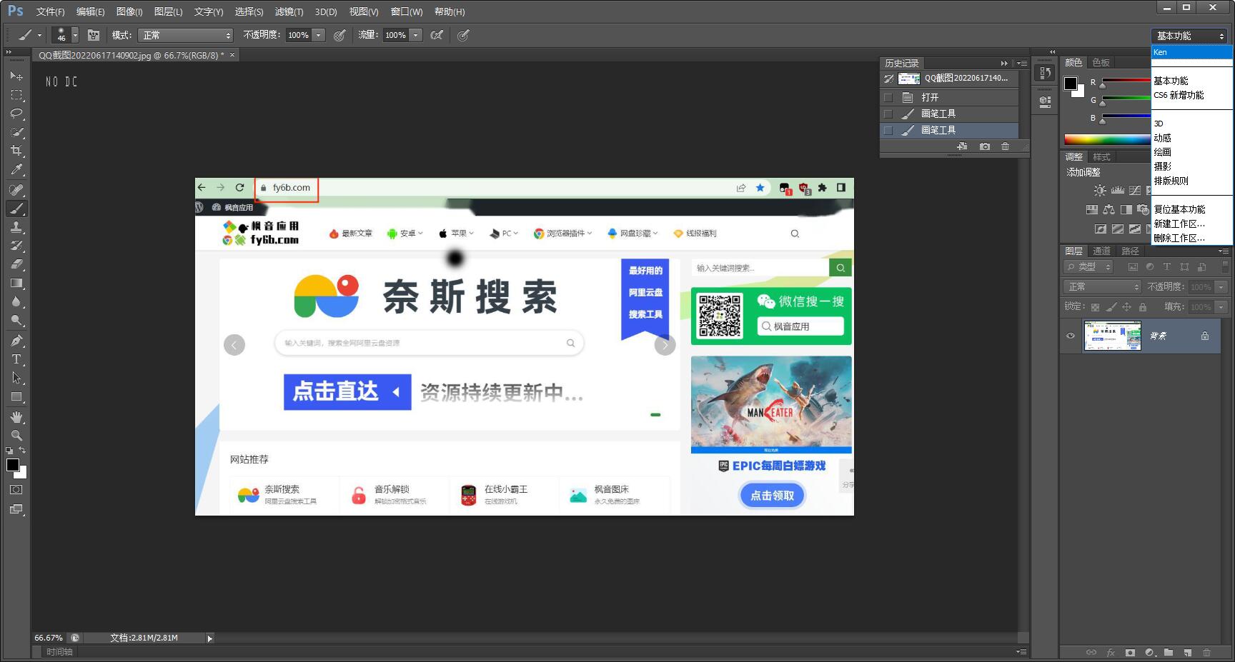Select the Brush tool in toolbox
Image resolution: width=1235 pixels, height=662 pixels.
[x=16, y=209]
